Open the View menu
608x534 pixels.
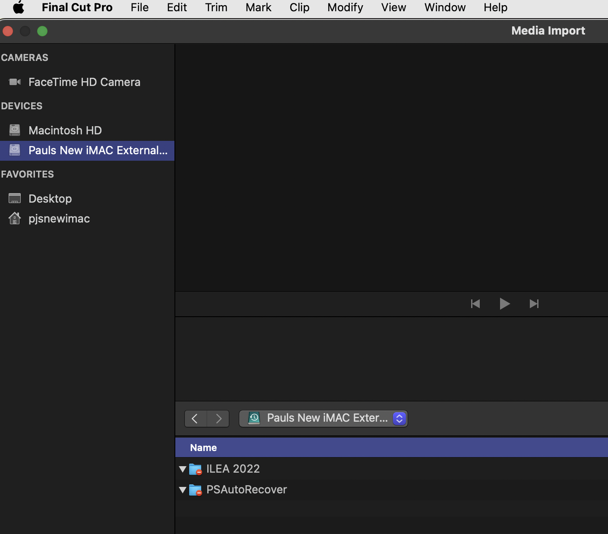tap(394, 7)
